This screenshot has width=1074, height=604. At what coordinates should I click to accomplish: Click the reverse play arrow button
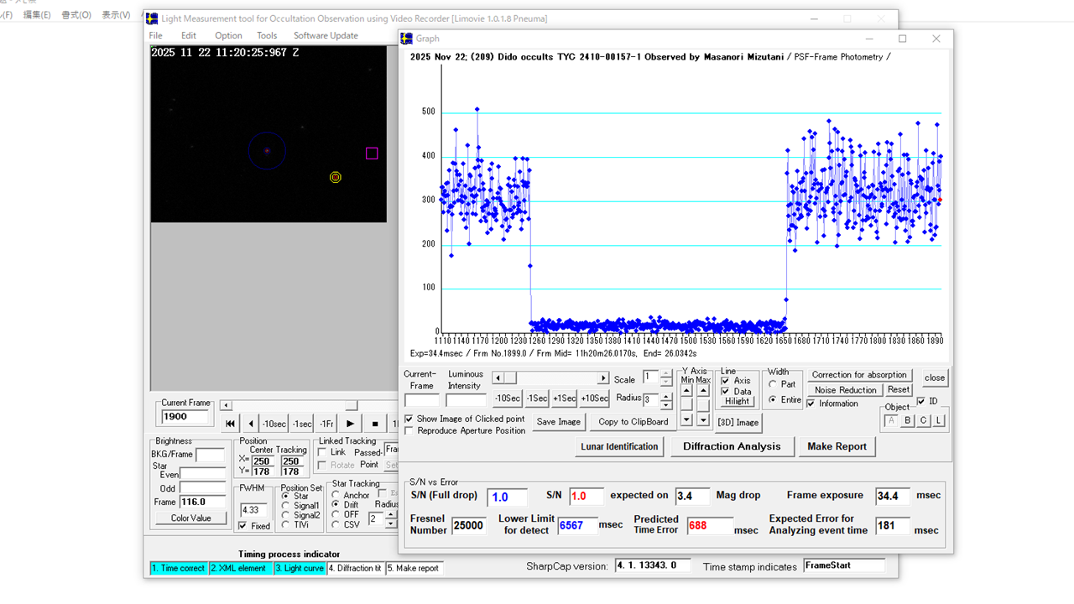click(250, 424)
